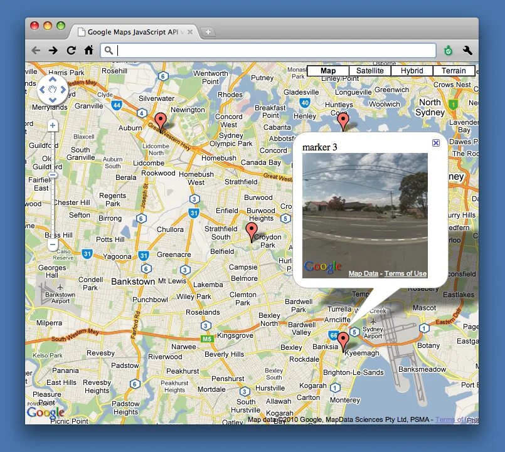The width and height of the screenshot is (505, 452).
Task: Click the Google logo on the map
Action: [45, 412]
